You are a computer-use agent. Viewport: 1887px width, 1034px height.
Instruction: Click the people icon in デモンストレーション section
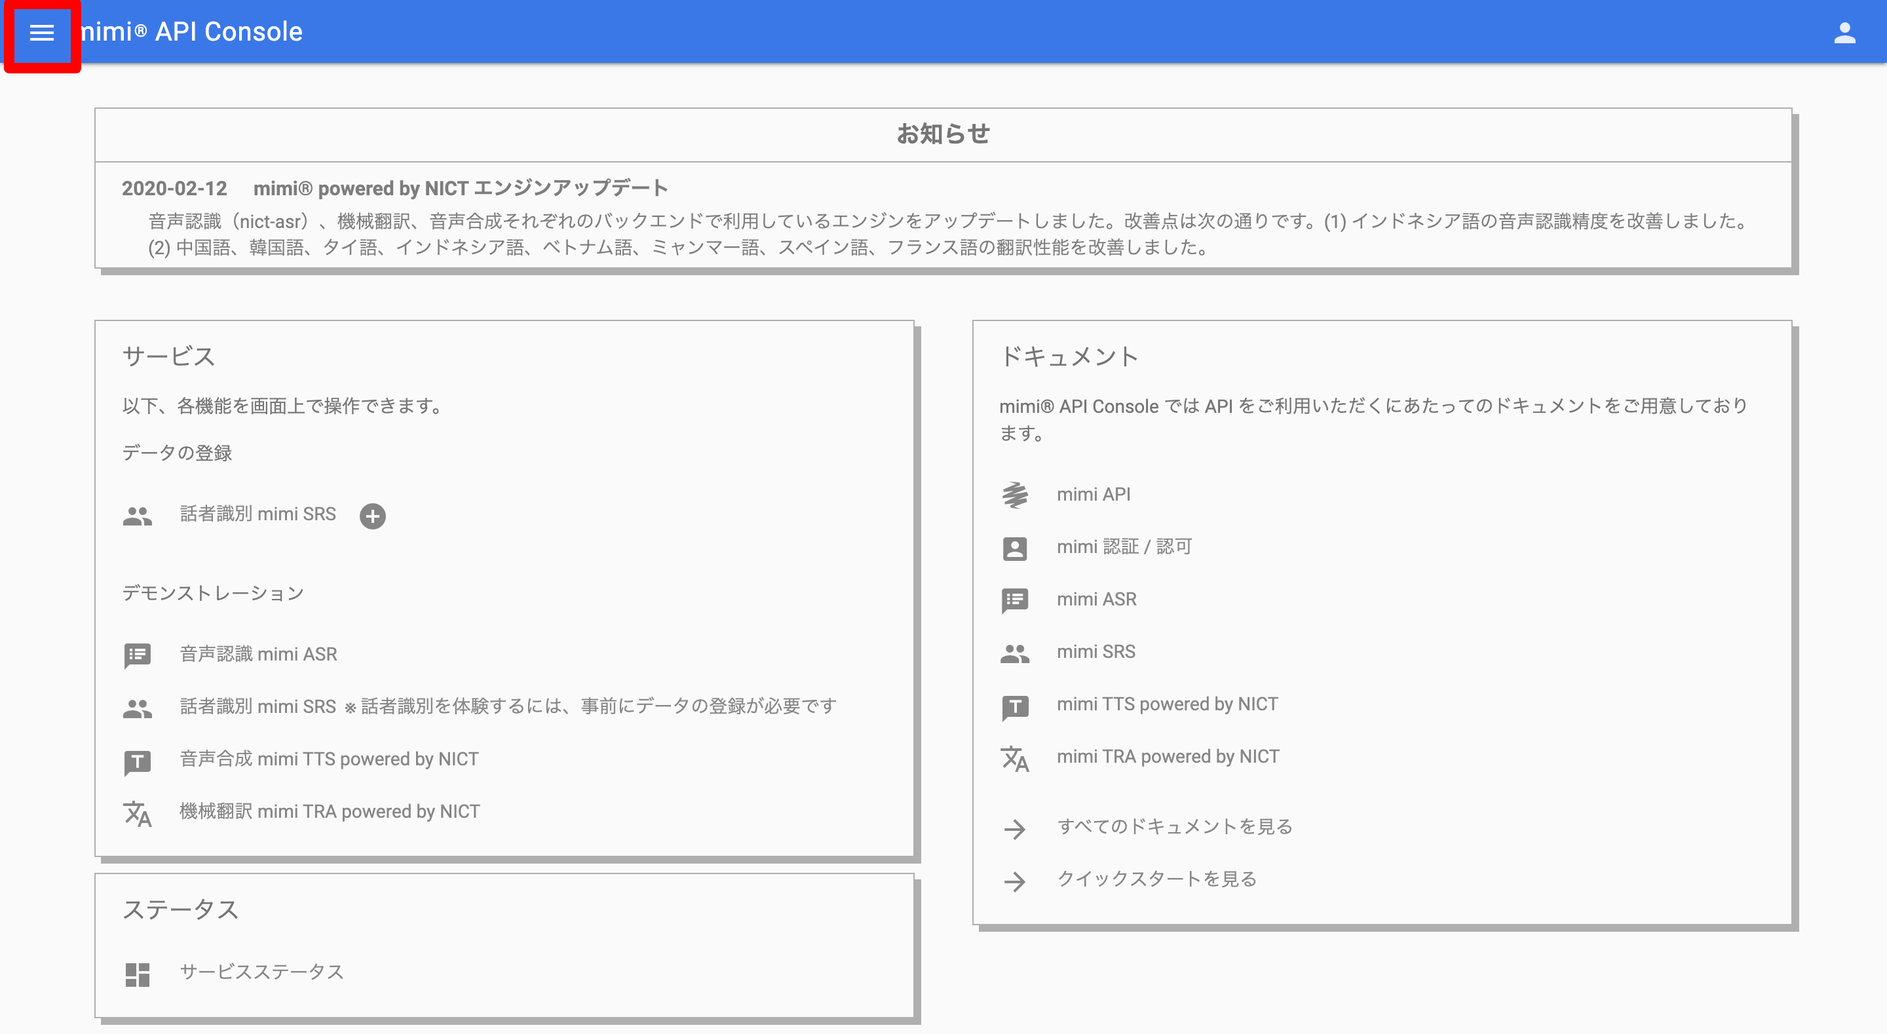click(x=137, y=708)
